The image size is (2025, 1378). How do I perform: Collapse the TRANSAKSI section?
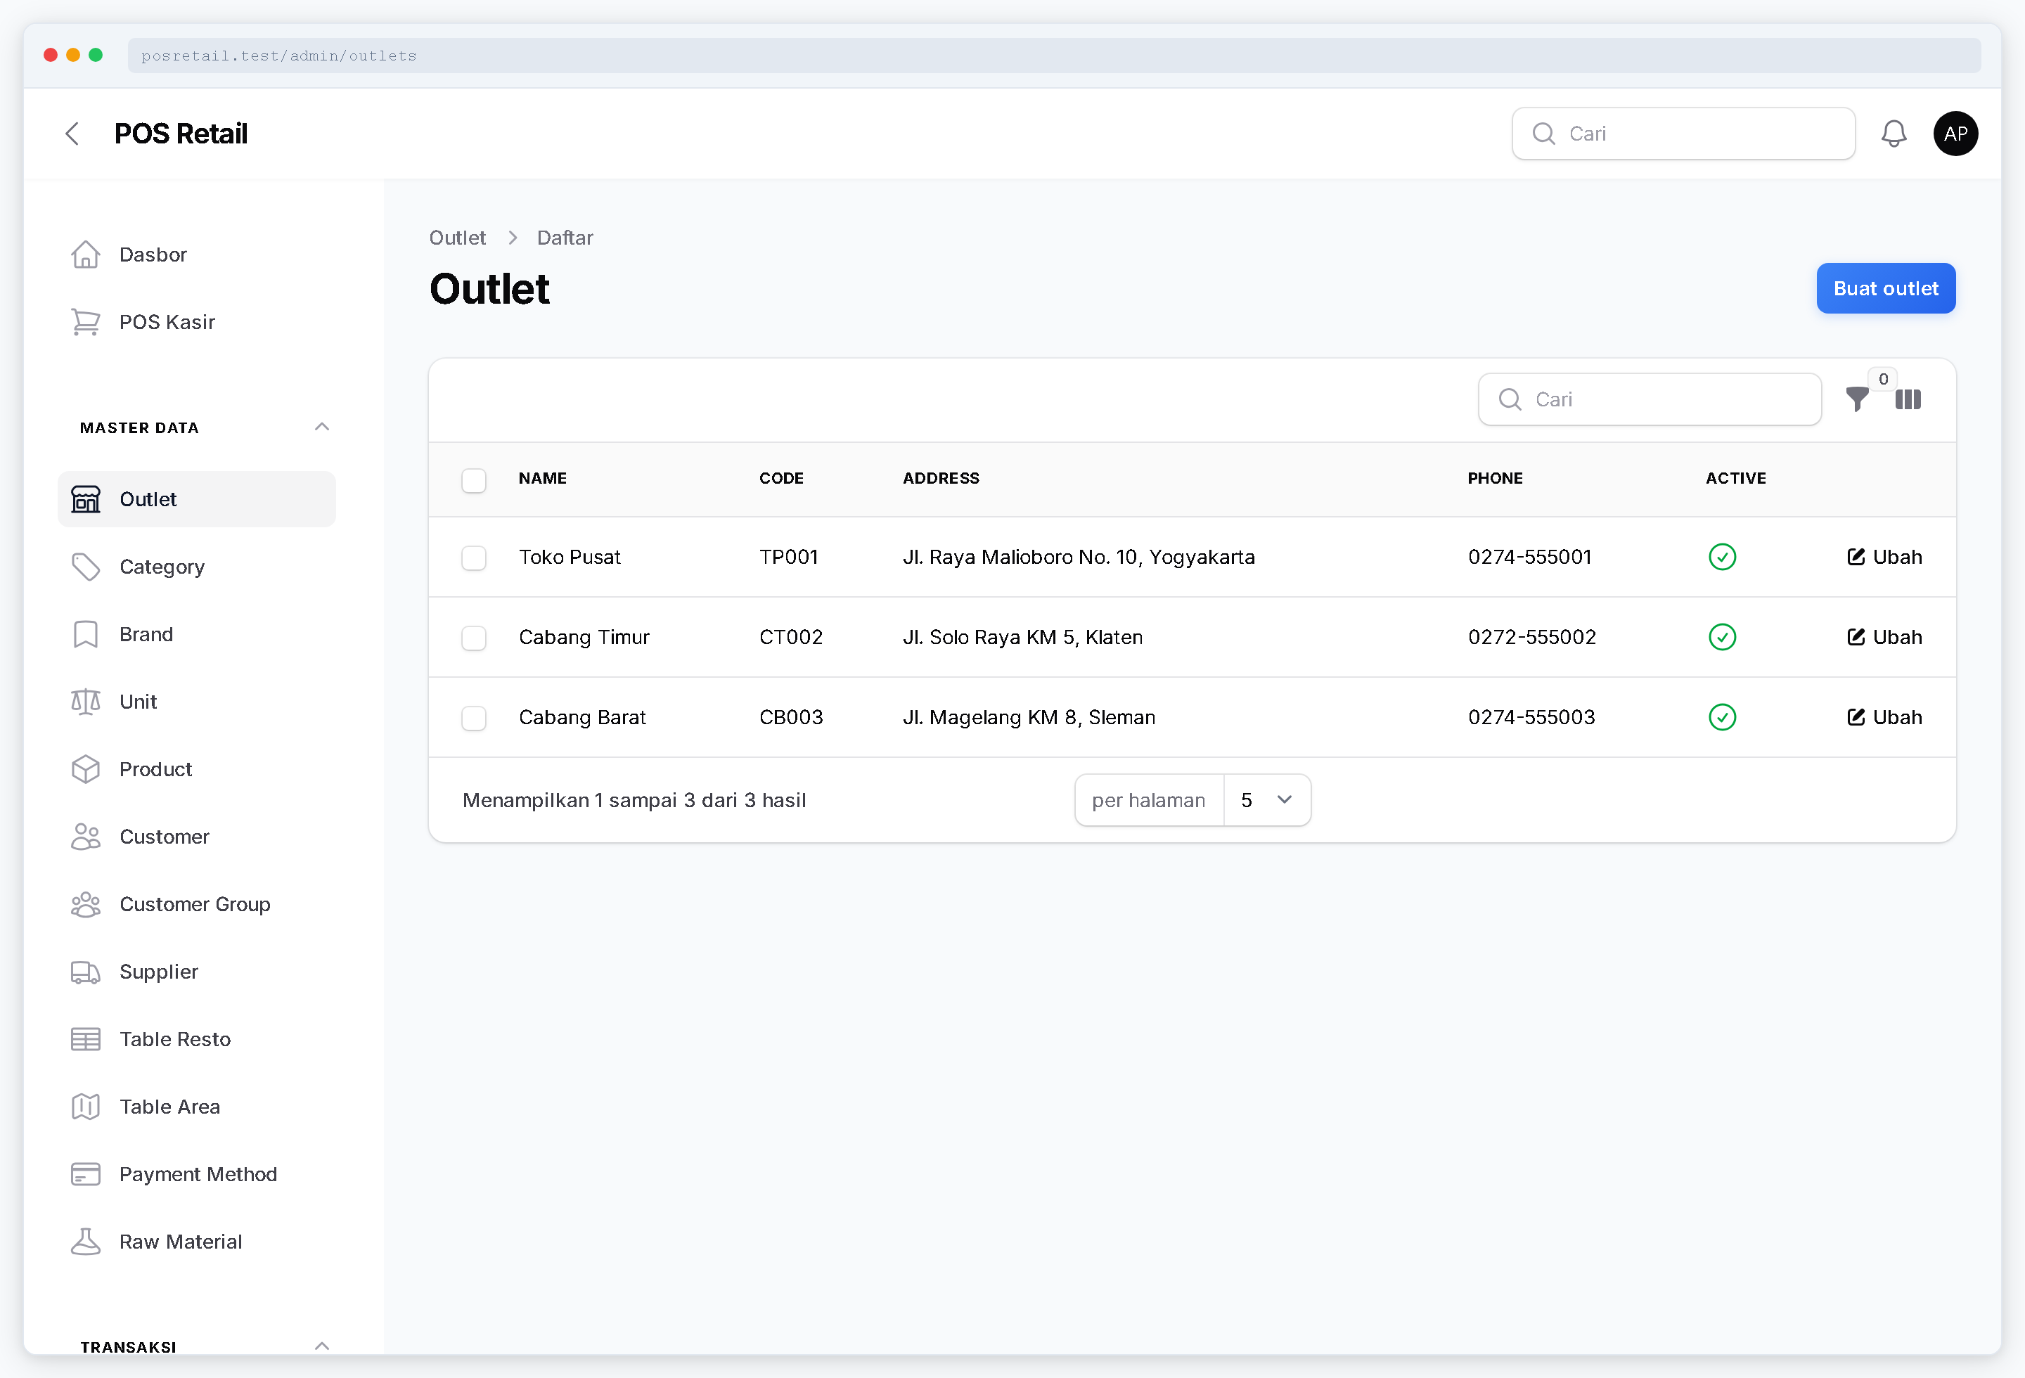(x=321, y=1346)
